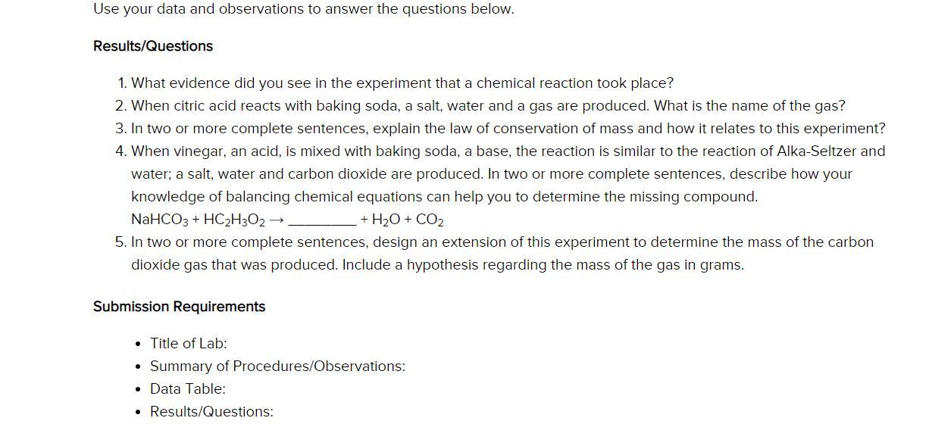Viewport: 932px width, 446px height.
Task: Click the "Submission Requirements" bold heading
Action: [x=179, y=307]
